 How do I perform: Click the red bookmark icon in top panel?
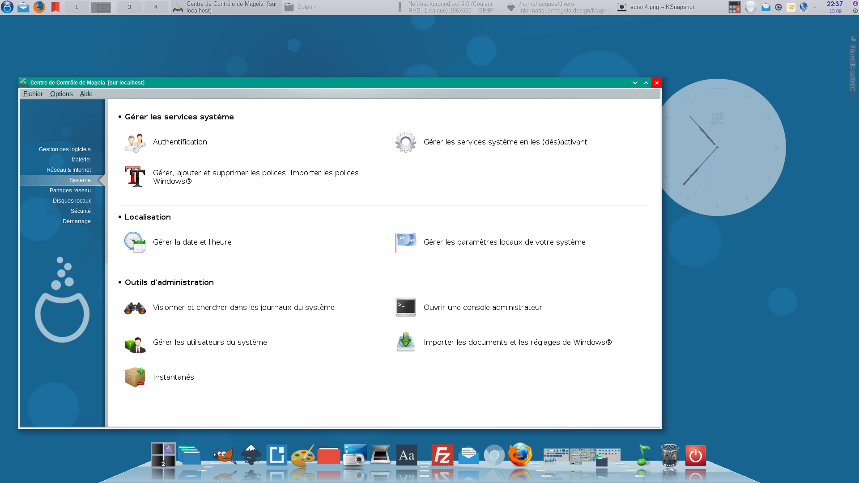pyautogui.click(x=55, y=7)
